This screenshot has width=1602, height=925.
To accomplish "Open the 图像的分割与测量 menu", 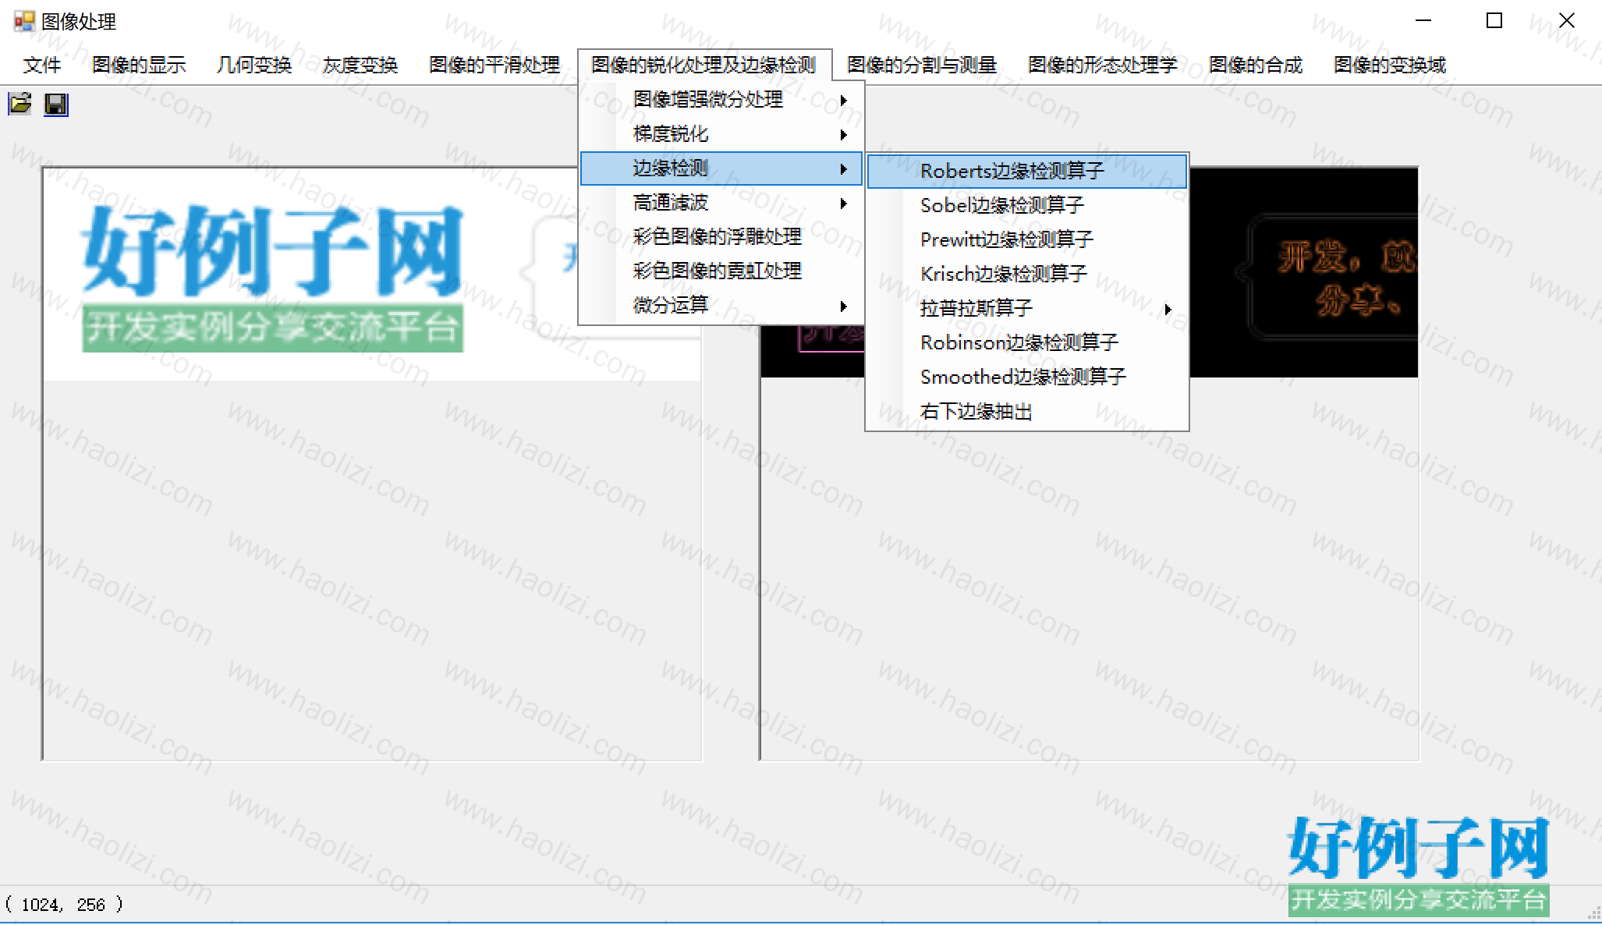I will click(922, 65).
